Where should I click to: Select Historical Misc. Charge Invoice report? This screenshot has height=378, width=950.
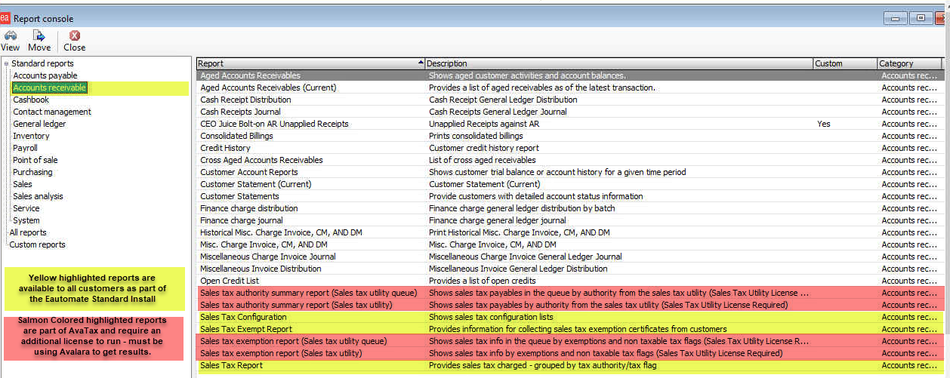pyautogui.click(x=570, y=232)
